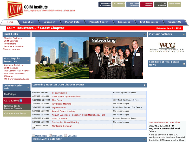Click the CCIM Institute logo
This screenshot has width=189, height=142.
coord(15,9)
